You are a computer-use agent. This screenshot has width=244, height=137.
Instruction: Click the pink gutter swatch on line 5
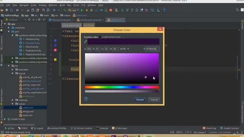click(x=55, y=50)
